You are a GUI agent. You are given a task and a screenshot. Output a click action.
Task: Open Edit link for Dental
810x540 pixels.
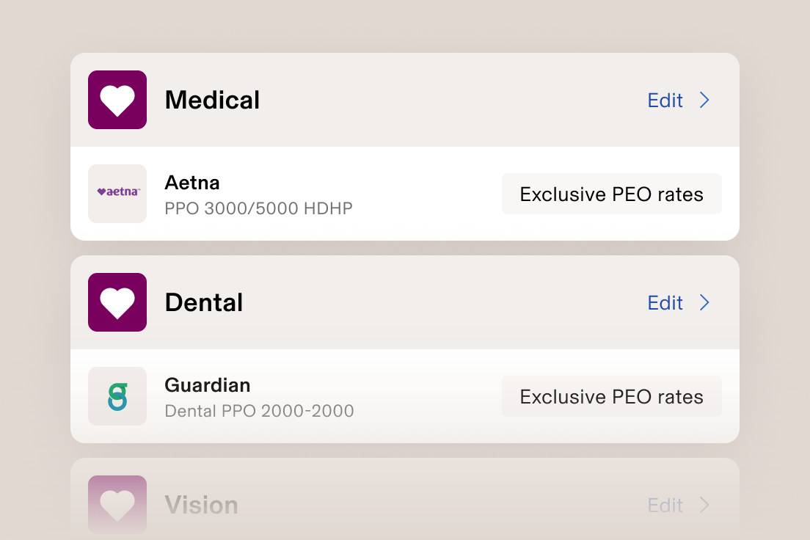click(665, 303)
